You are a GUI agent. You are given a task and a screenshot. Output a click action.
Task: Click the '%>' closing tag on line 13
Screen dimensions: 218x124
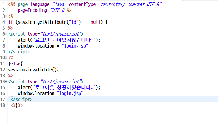[x=11, y=76]
